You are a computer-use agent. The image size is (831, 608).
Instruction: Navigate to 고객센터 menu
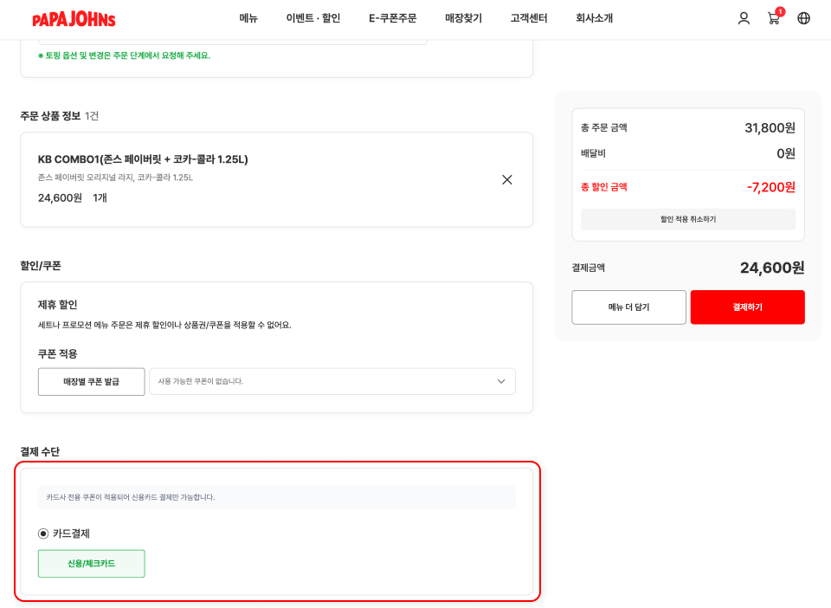click(x=528, y=18)
